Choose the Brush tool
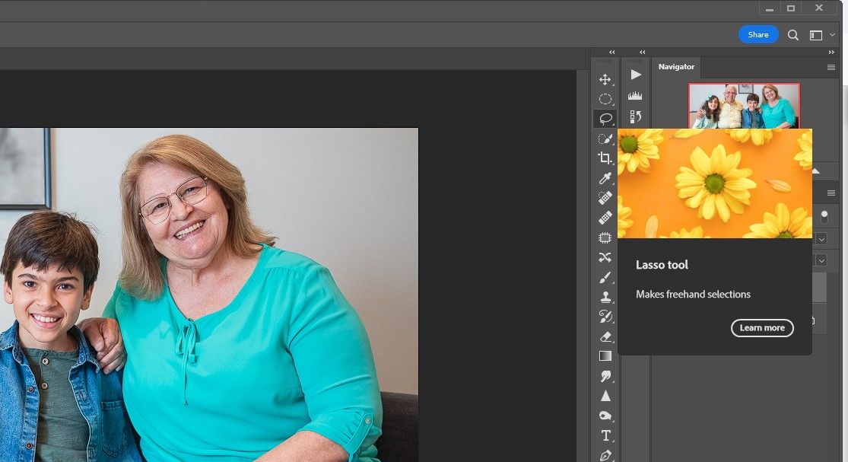This screenshot has height=462, width=848. click(605, 277)
